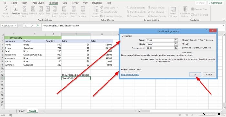Click the fx icon in formula bar
This screenshot has width=226, height=117.
point(38,26)
